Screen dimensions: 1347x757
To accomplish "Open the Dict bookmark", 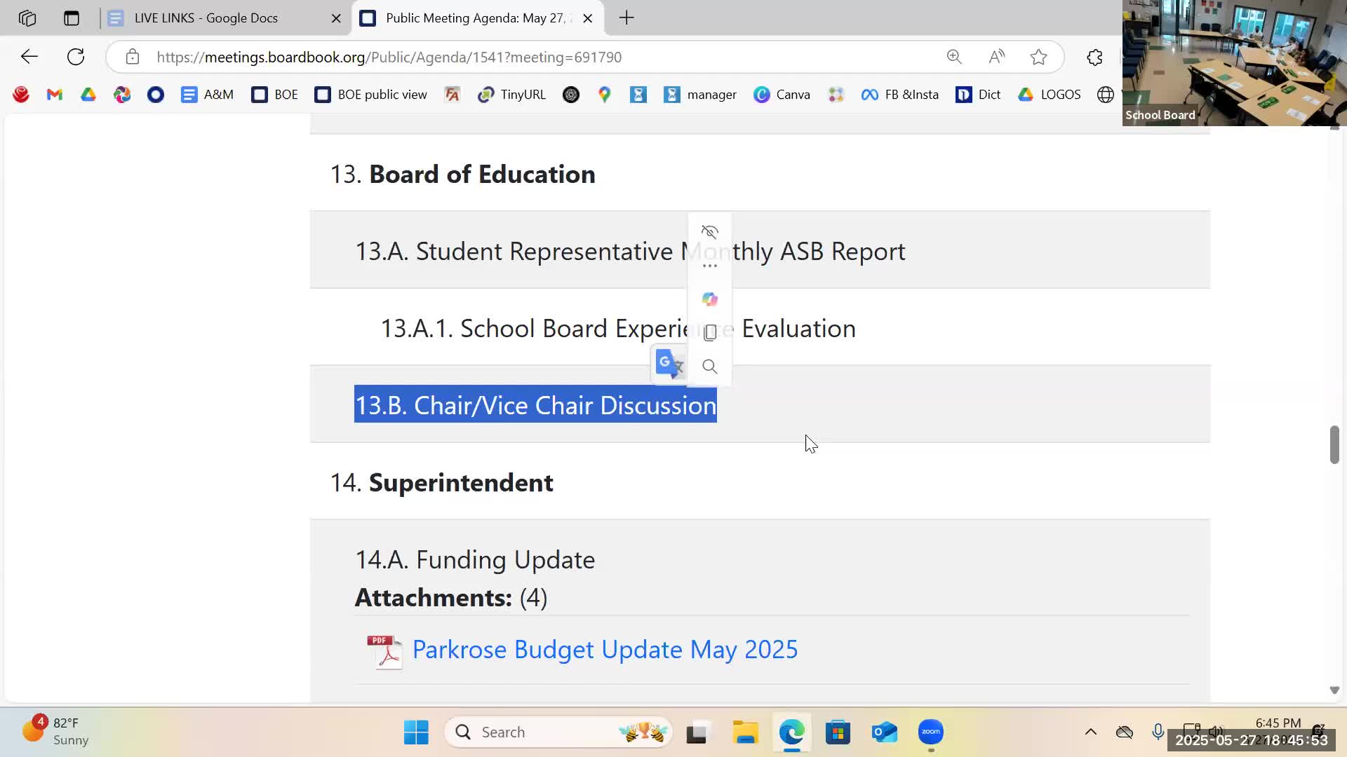I will (978, 95).
